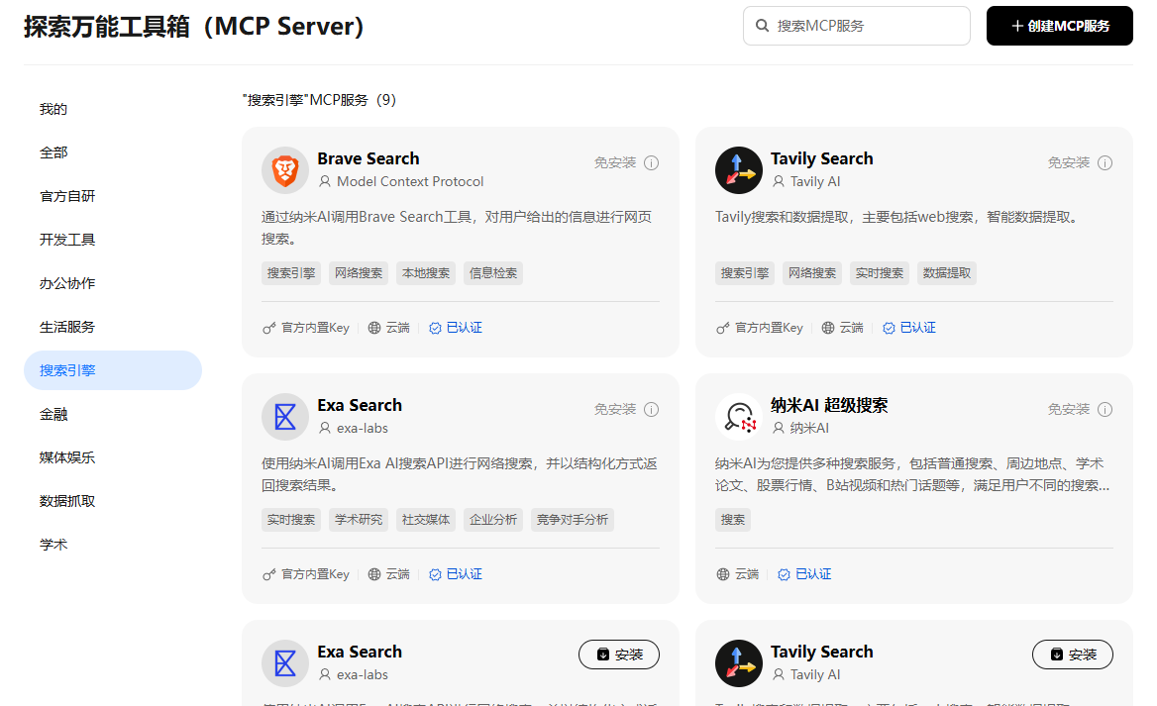The width and height of the screenshot is (1157, 706).
Task: Open first Tavily Search title link
Action: pyautogui.click(x=822, y=158)
